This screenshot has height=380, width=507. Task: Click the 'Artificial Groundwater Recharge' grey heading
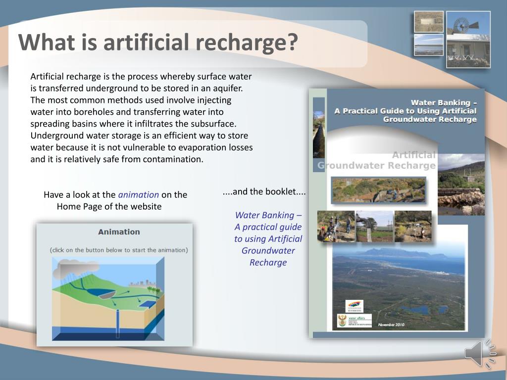pos(377,160)
